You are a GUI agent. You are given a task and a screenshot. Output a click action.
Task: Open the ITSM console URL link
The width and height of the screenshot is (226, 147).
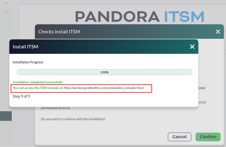coord(104,88)
